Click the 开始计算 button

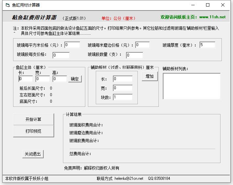tap(33, 120)
